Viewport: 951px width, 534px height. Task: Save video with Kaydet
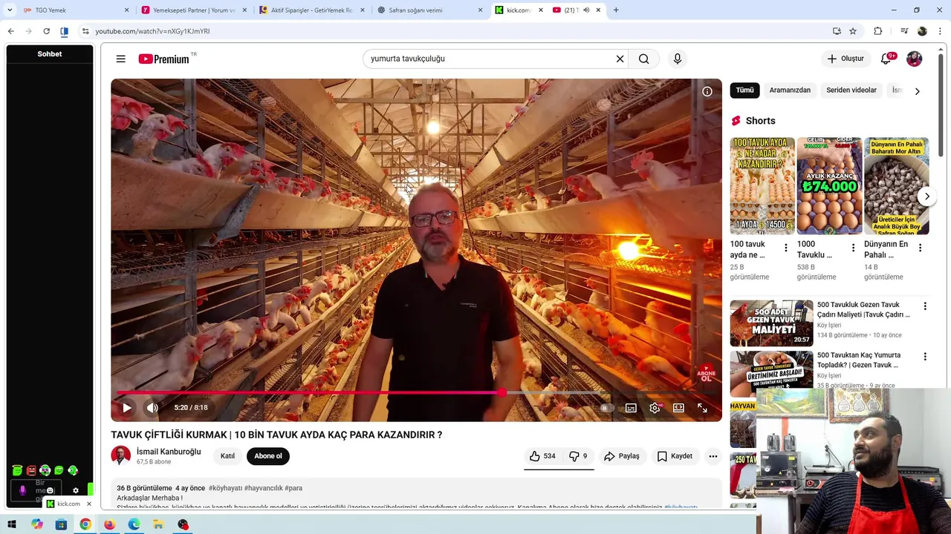[675, 456]
